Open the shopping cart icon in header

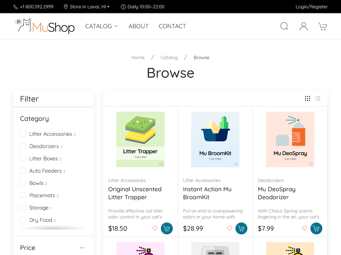click(323, 26)
